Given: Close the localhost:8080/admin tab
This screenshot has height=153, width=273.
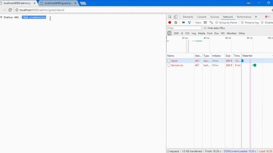Looking at the screenshot, I should 35,3.
